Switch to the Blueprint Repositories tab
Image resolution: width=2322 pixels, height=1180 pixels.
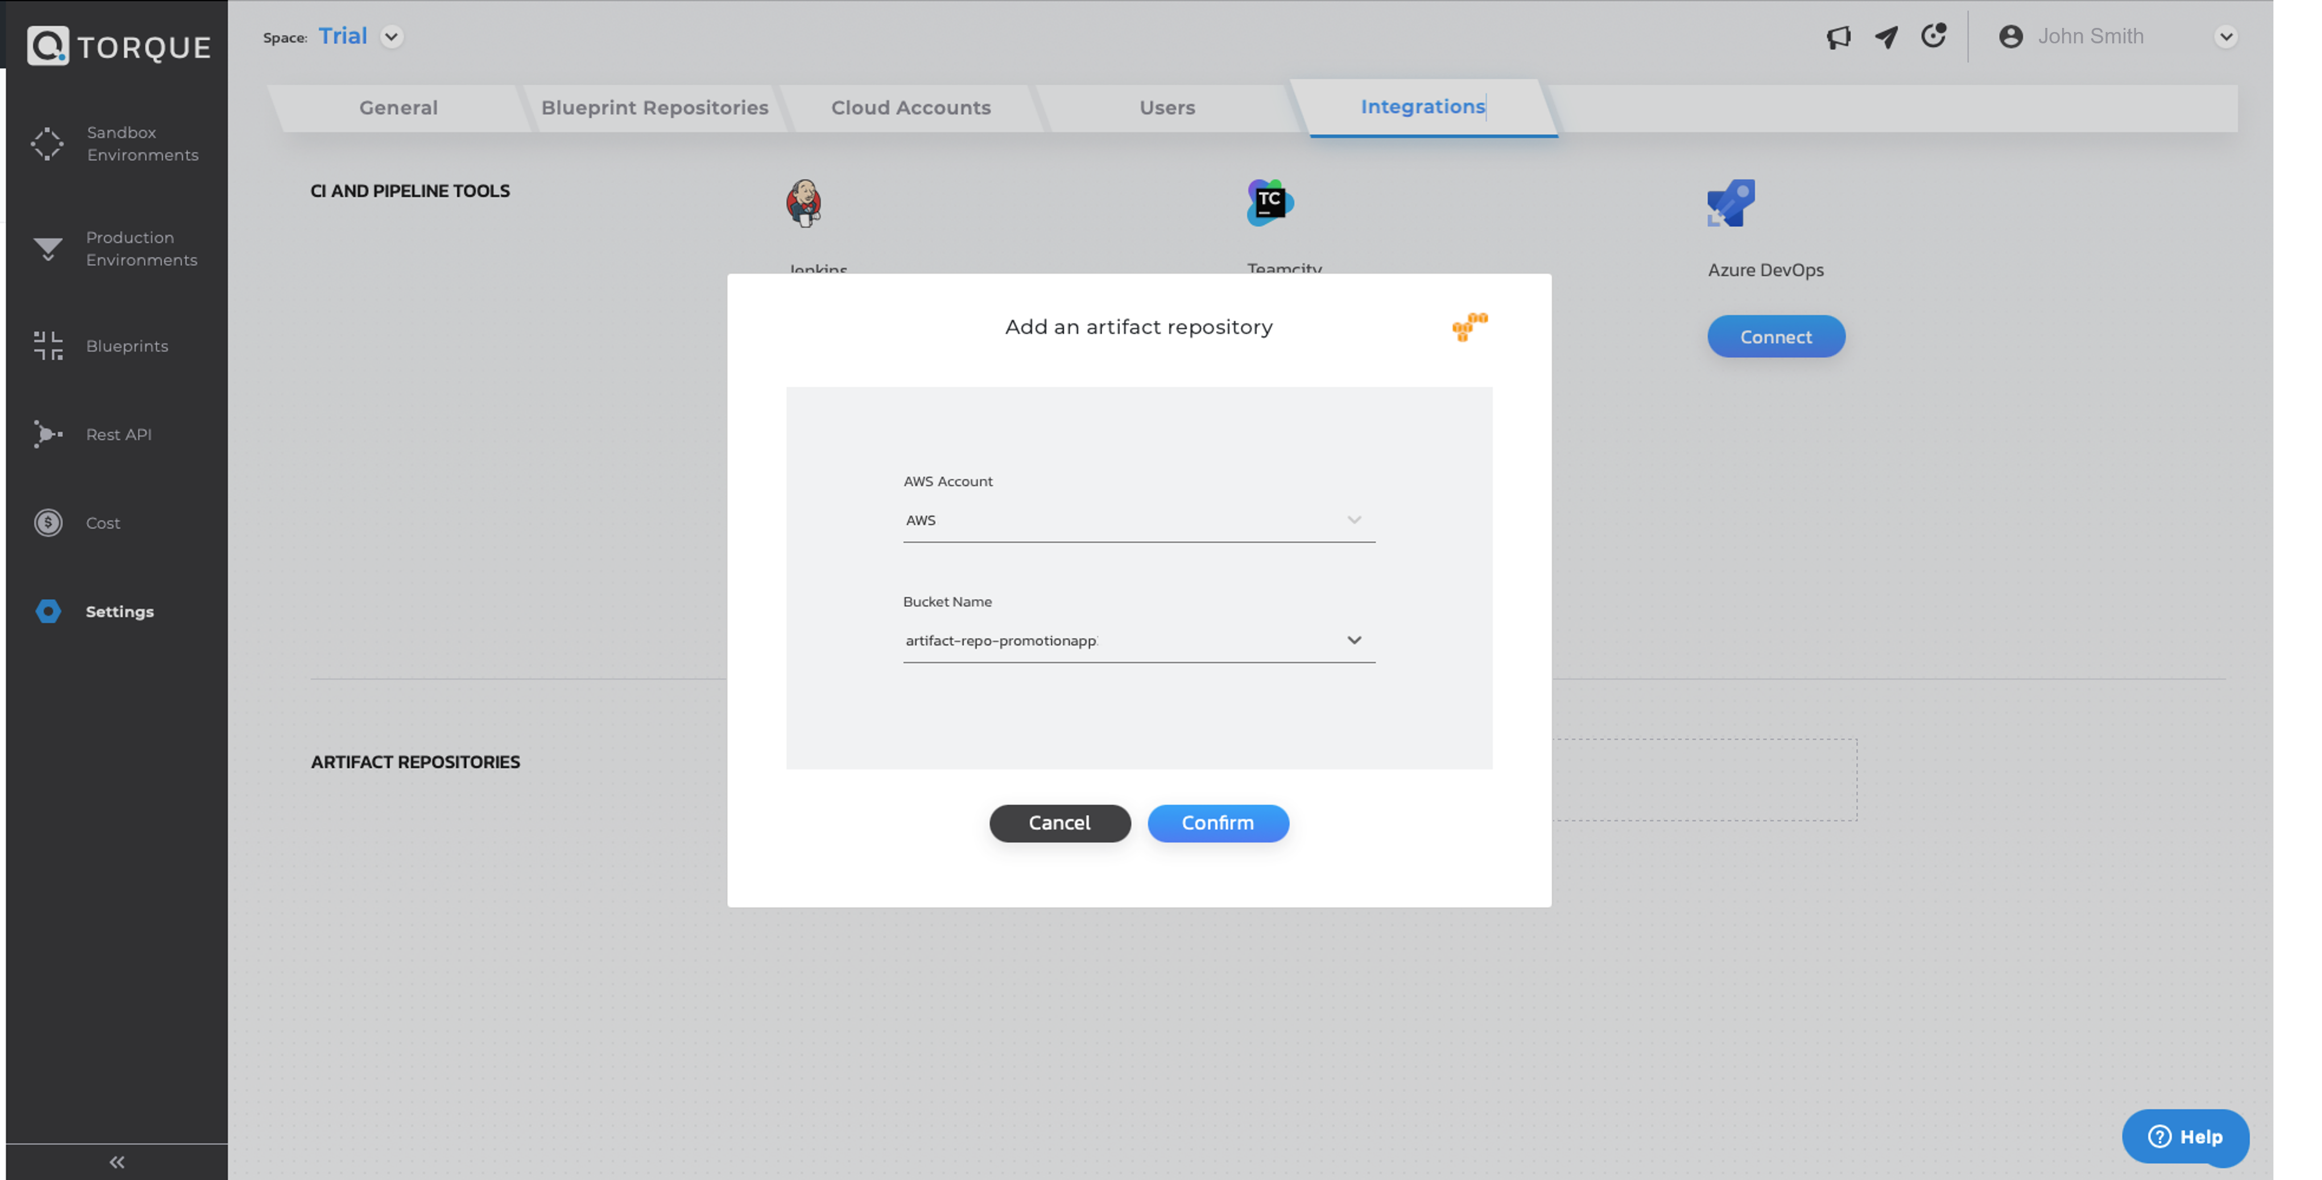pos(655,108)
